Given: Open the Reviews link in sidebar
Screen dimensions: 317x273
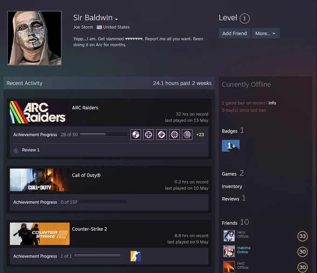Looking at the screenshot, I should (x=230, y=199).
